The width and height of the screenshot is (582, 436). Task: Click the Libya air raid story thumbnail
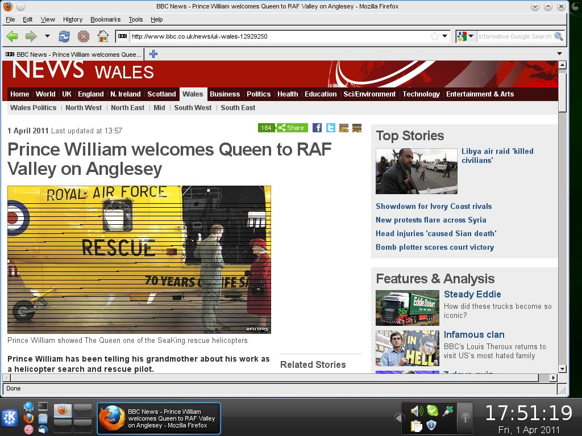[x=417, y=171]
